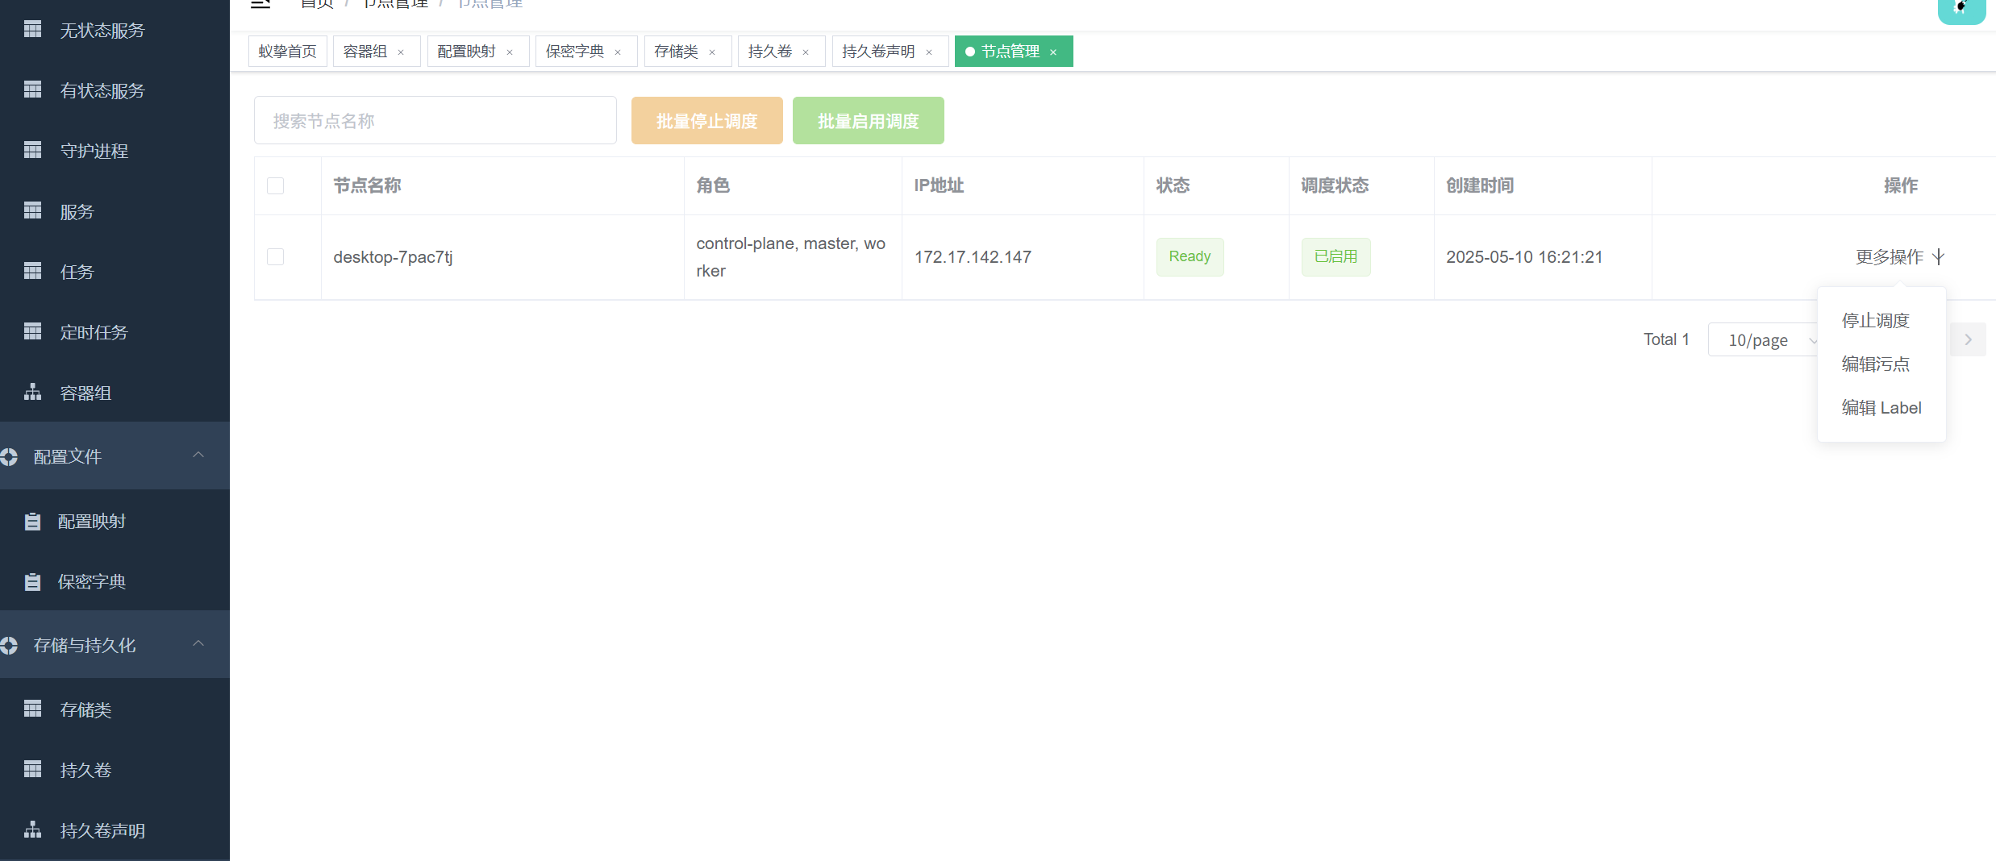Select 编辑污点 in the dropdown menu

click(x=1875, y=364)
